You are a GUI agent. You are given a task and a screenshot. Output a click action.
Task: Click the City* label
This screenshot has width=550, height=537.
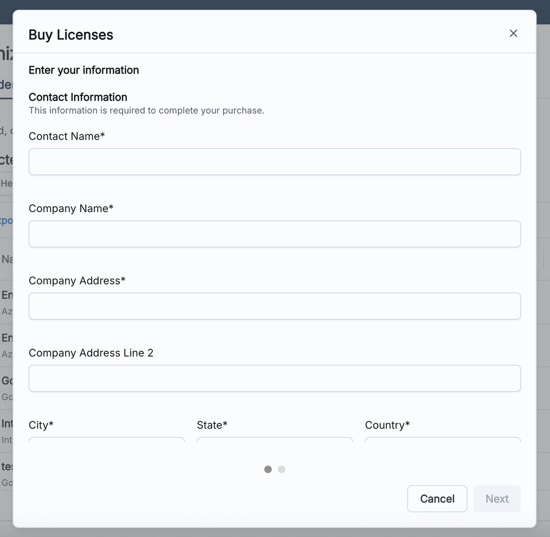tap(41, 425)
